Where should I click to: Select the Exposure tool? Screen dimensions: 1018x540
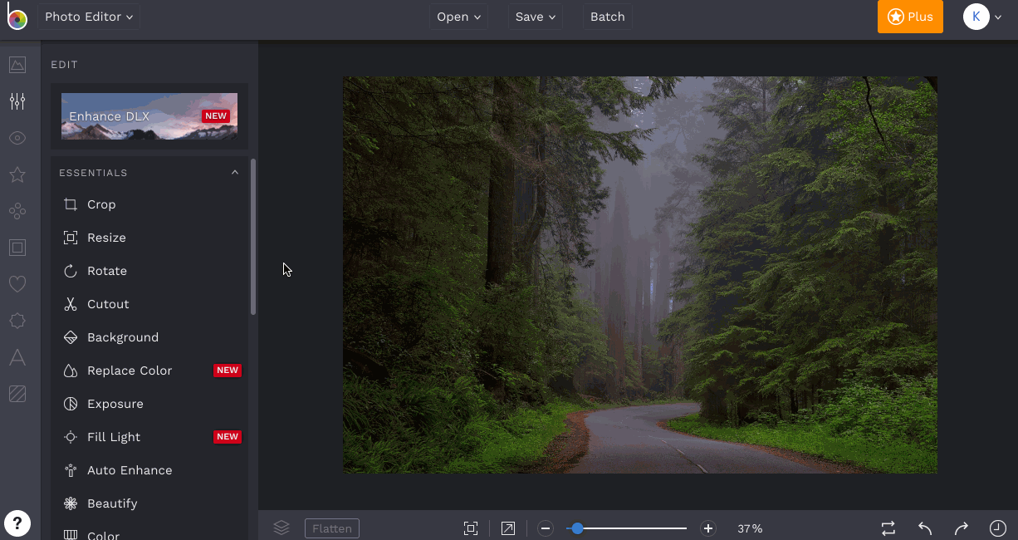click(149, 404)
